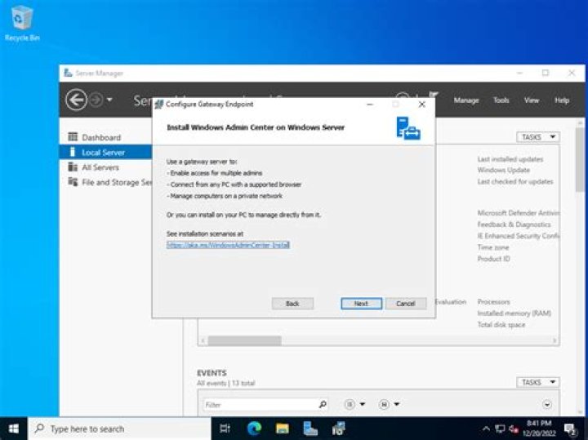588x440 pixels.
Task: Expand the Events filter chevron
Action: point(547,404)
